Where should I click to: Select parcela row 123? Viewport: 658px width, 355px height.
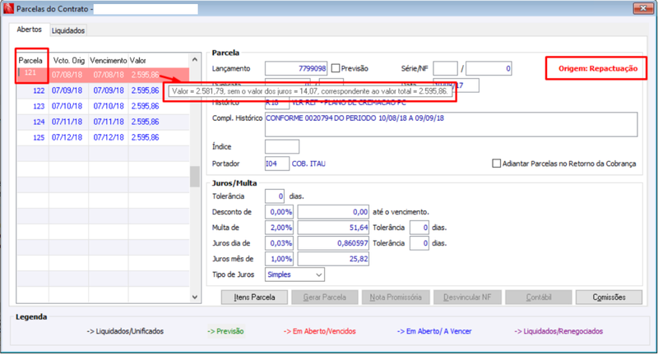(x=103, y=106)
